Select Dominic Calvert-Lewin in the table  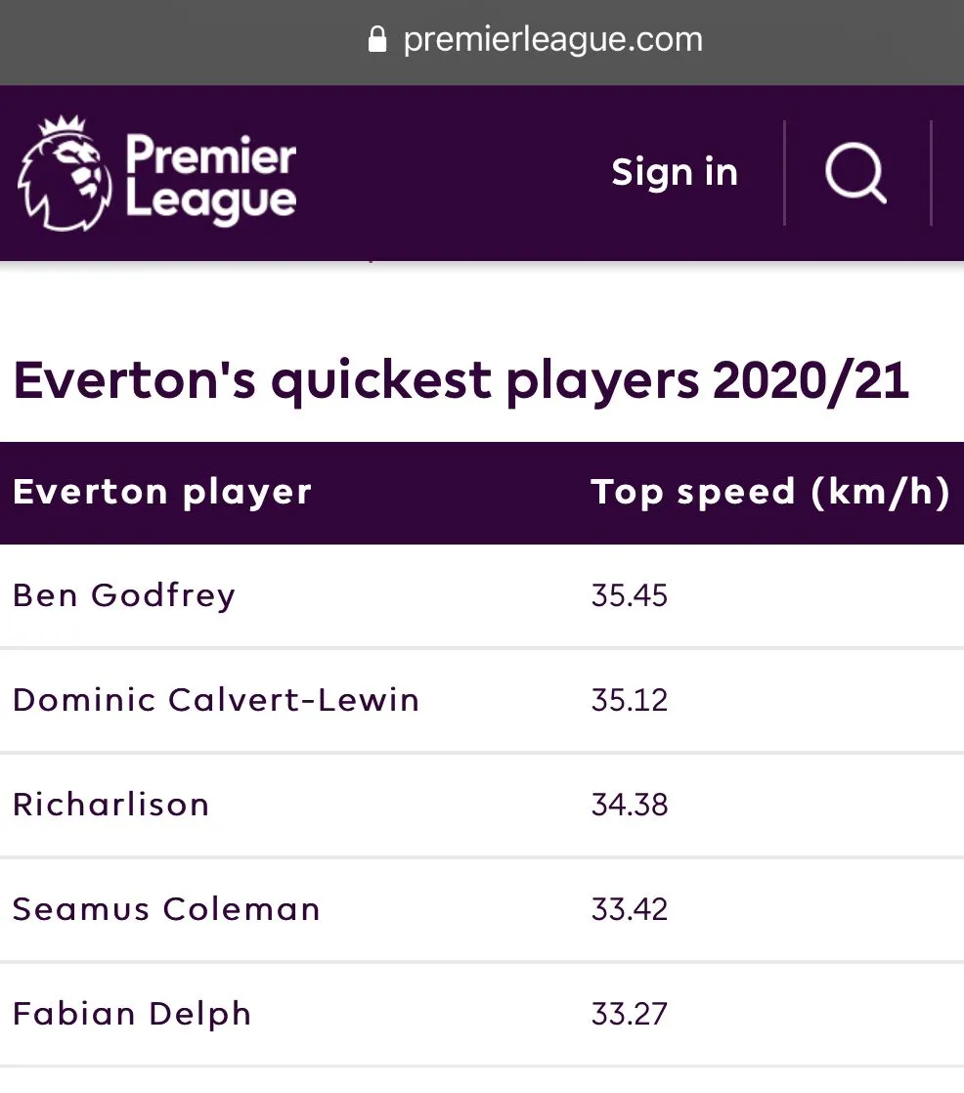216,700
